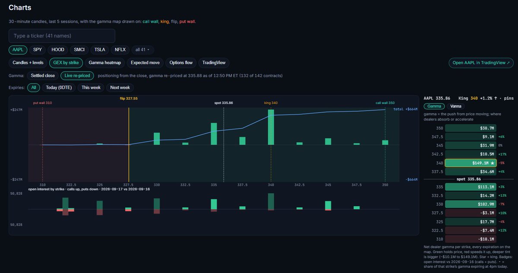
Task: Click the ticker search input field
Action: click(62, 36)
